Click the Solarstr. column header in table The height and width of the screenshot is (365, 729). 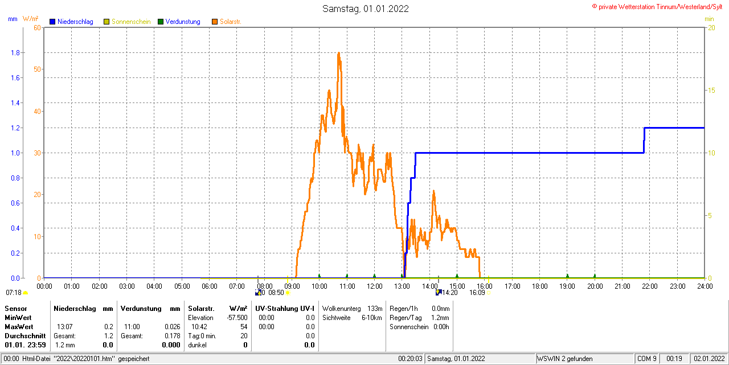pos(202,308)
